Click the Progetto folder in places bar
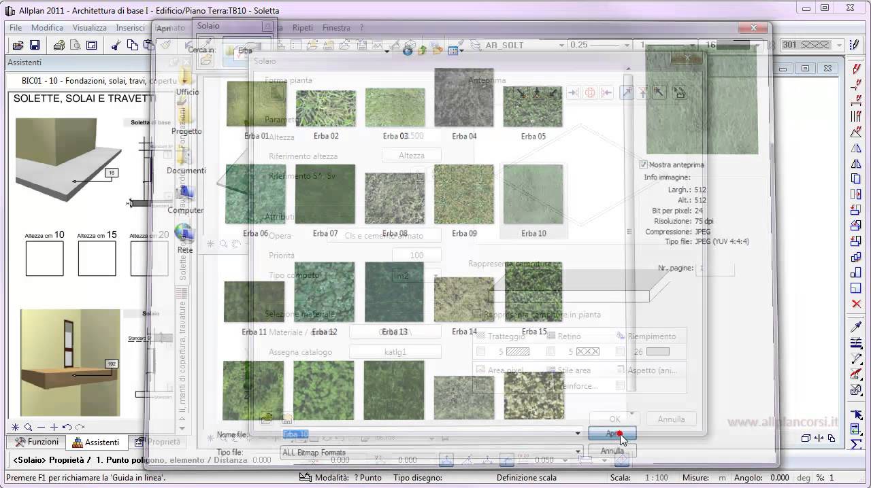 [186, 121]
